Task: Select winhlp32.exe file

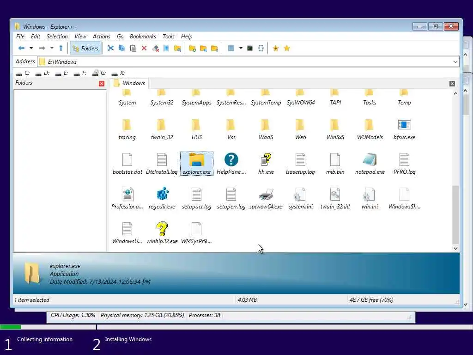Action: point(162,233)
